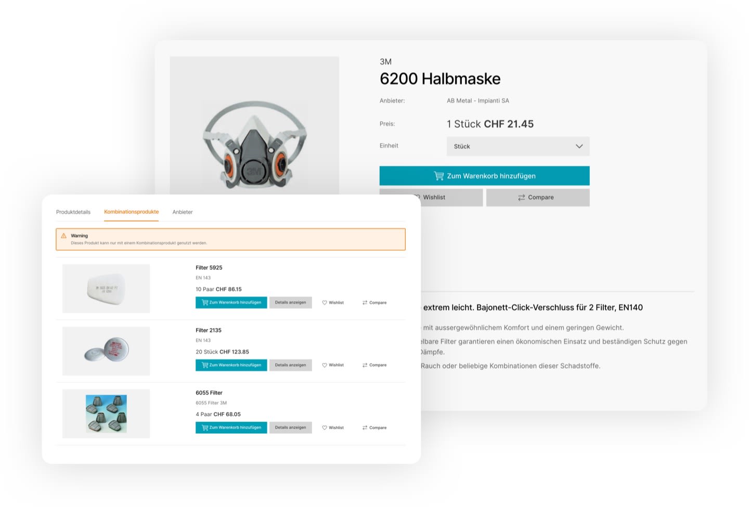Screen dimensions: 749x507
Task: Click the heart icon for 6055 Filter
Action: point(325,428)
